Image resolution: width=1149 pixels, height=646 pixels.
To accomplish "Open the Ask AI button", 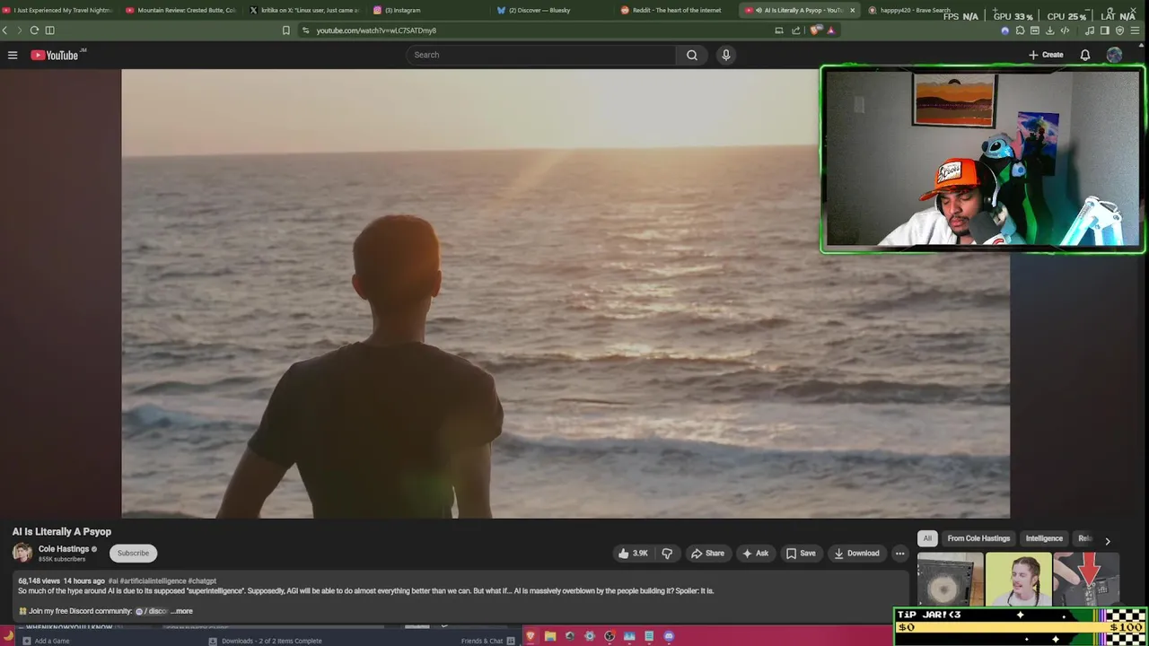I will [x=755, y=554].
